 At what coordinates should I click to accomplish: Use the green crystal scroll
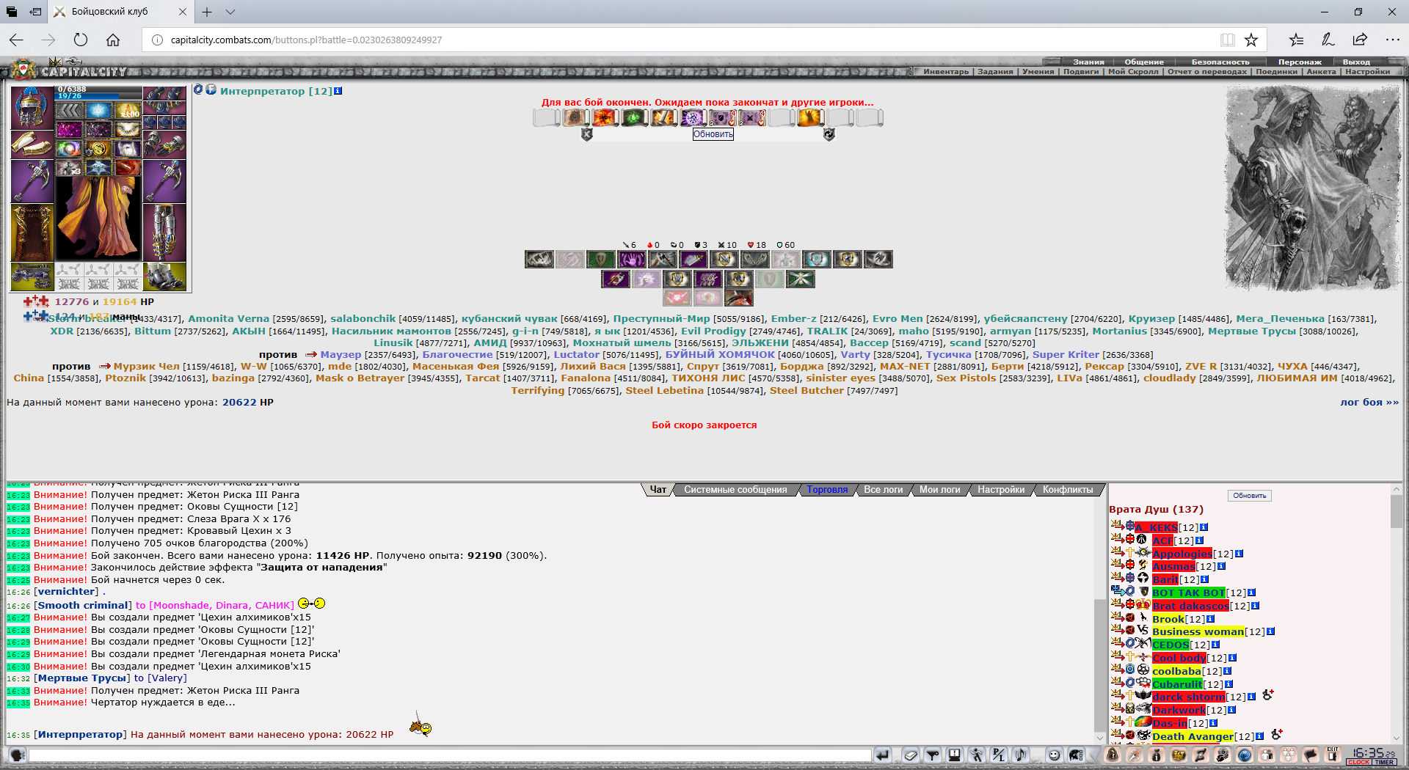click(635, 117)
